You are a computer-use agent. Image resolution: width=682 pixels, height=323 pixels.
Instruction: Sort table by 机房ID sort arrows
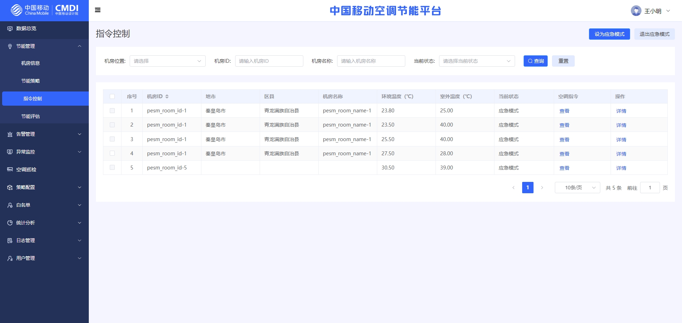click(167, 96)
